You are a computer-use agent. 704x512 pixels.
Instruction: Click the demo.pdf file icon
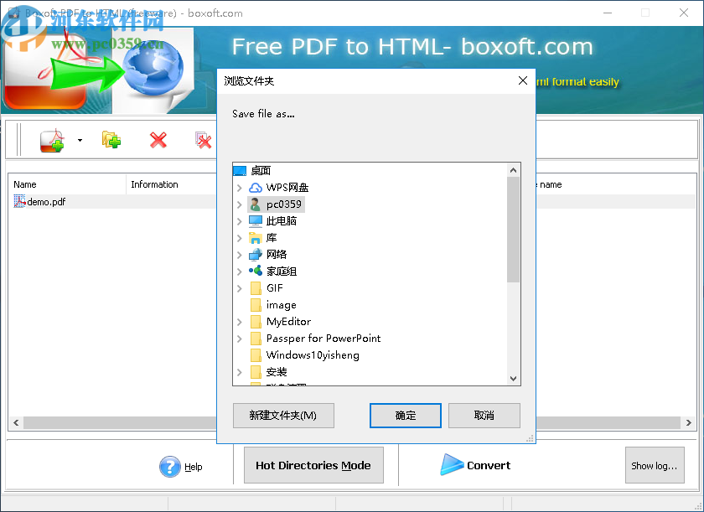pos(18,201)
